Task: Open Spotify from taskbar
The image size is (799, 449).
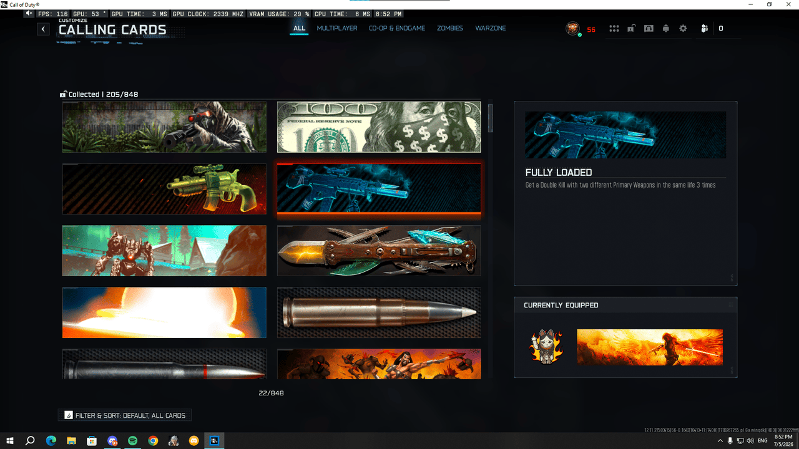Action: (133, 440)
